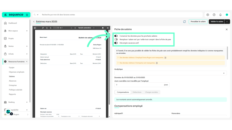Expand the Achats menu chevron
Viewport: 232px width, 130px height.
[27, 54]
